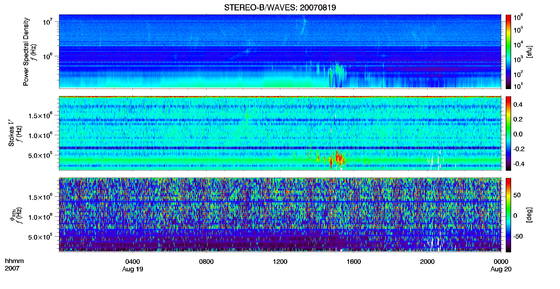Click the 5.0×10^5 tick on Stokes V axis

40,155
